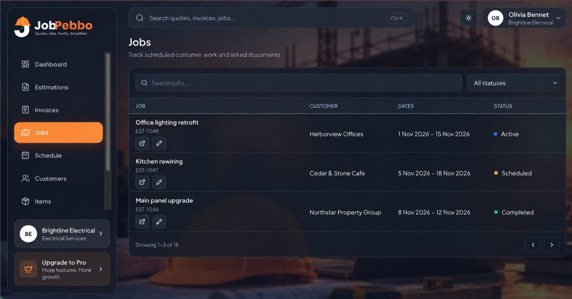Expand the Brightline Electrical company chevron
This screenshot has width=572, height=299.
pos(101,234)
